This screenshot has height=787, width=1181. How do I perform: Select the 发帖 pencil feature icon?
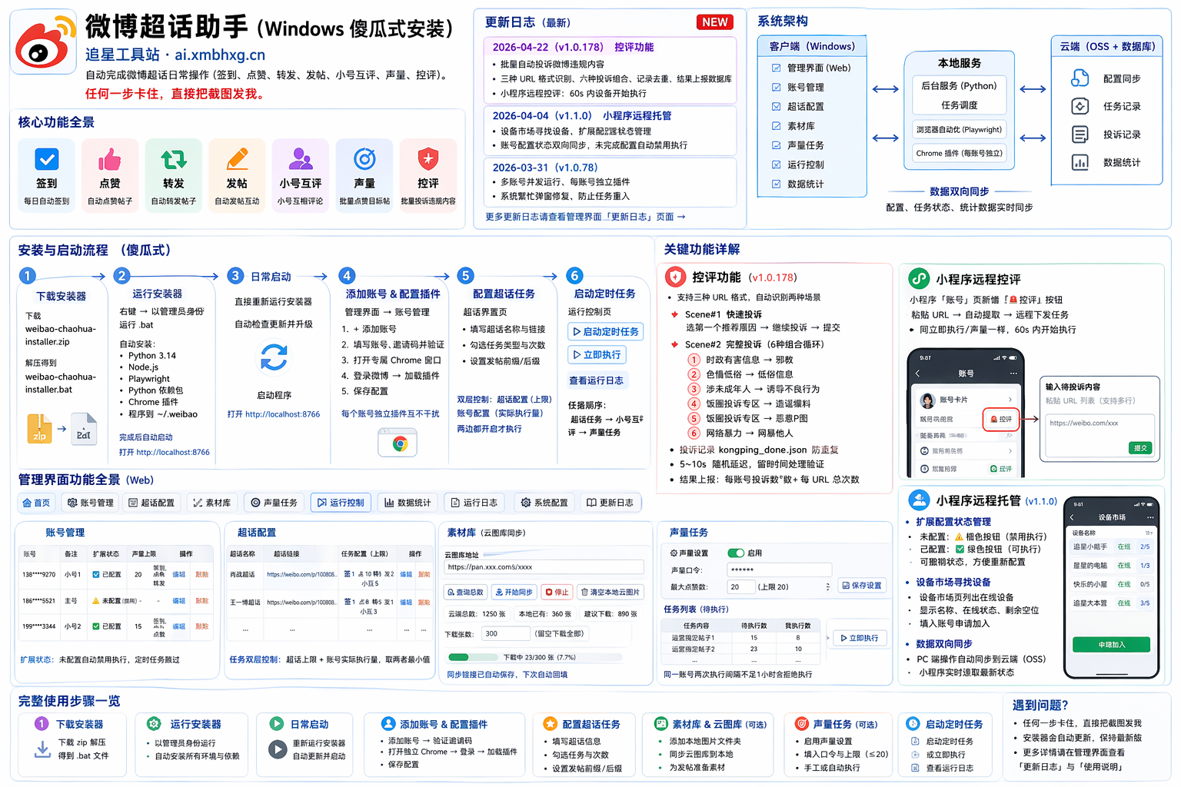pyautogui.click(x=237, y=159)
